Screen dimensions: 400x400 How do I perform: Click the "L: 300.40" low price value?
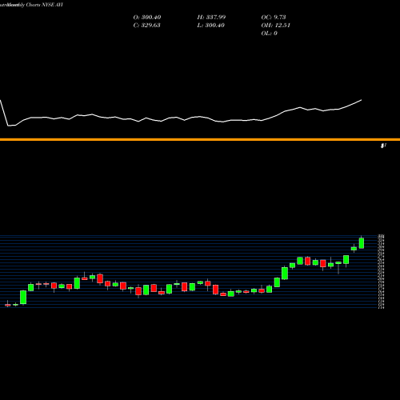210,26
